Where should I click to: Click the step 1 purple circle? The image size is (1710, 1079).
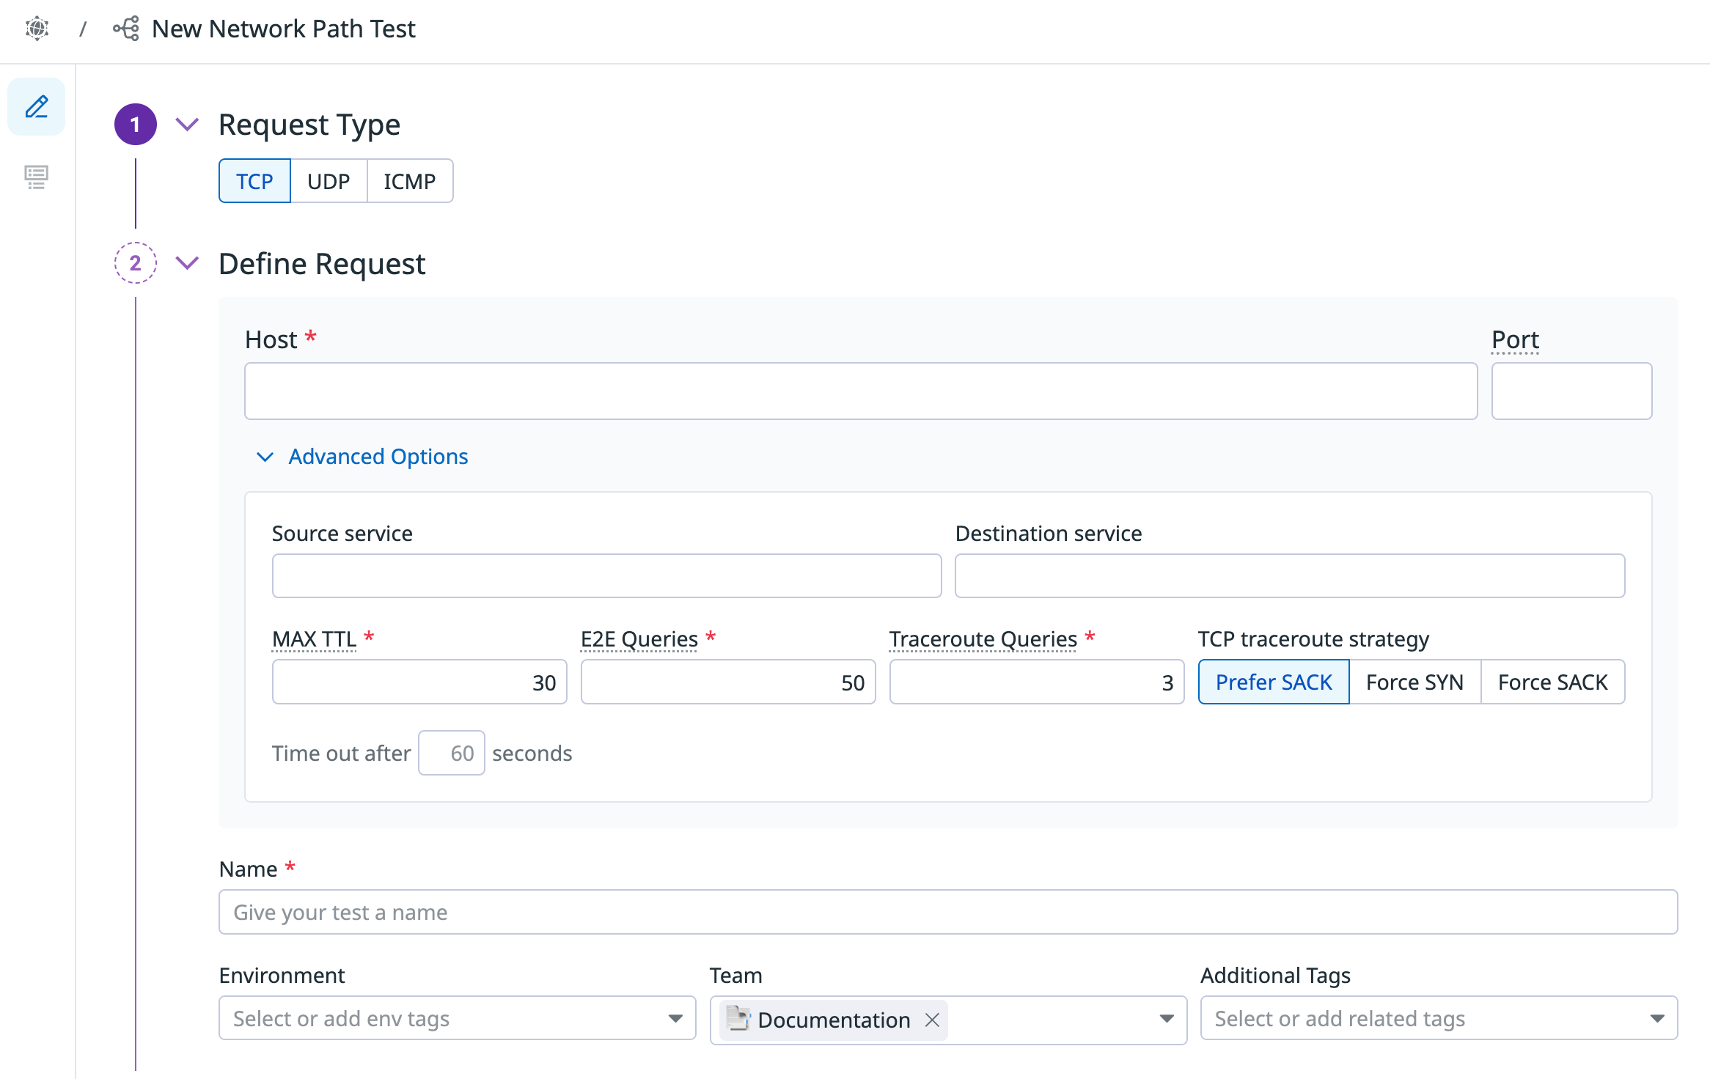135,125
